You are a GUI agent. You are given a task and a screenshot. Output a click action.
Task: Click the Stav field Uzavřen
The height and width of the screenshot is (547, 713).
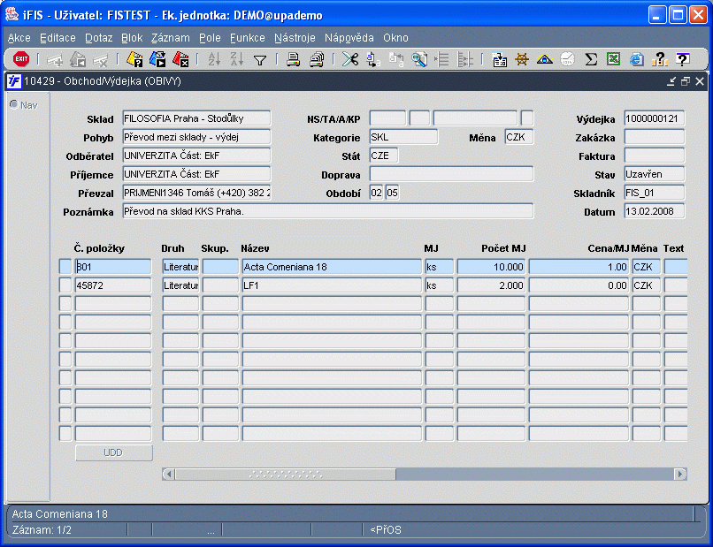tap(655, 174)
